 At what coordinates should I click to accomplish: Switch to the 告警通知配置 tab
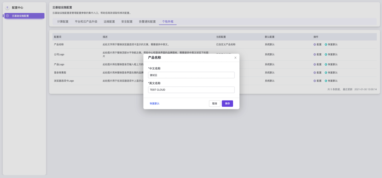click(x=147, y=22)
